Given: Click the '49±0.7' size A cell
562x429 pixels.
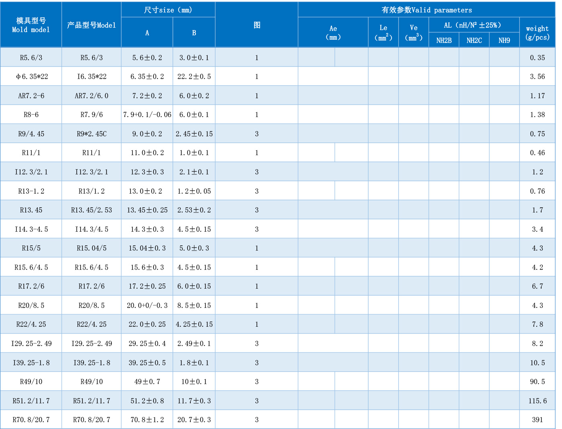Looking at the screenshot, I should [x=147, y=382].
